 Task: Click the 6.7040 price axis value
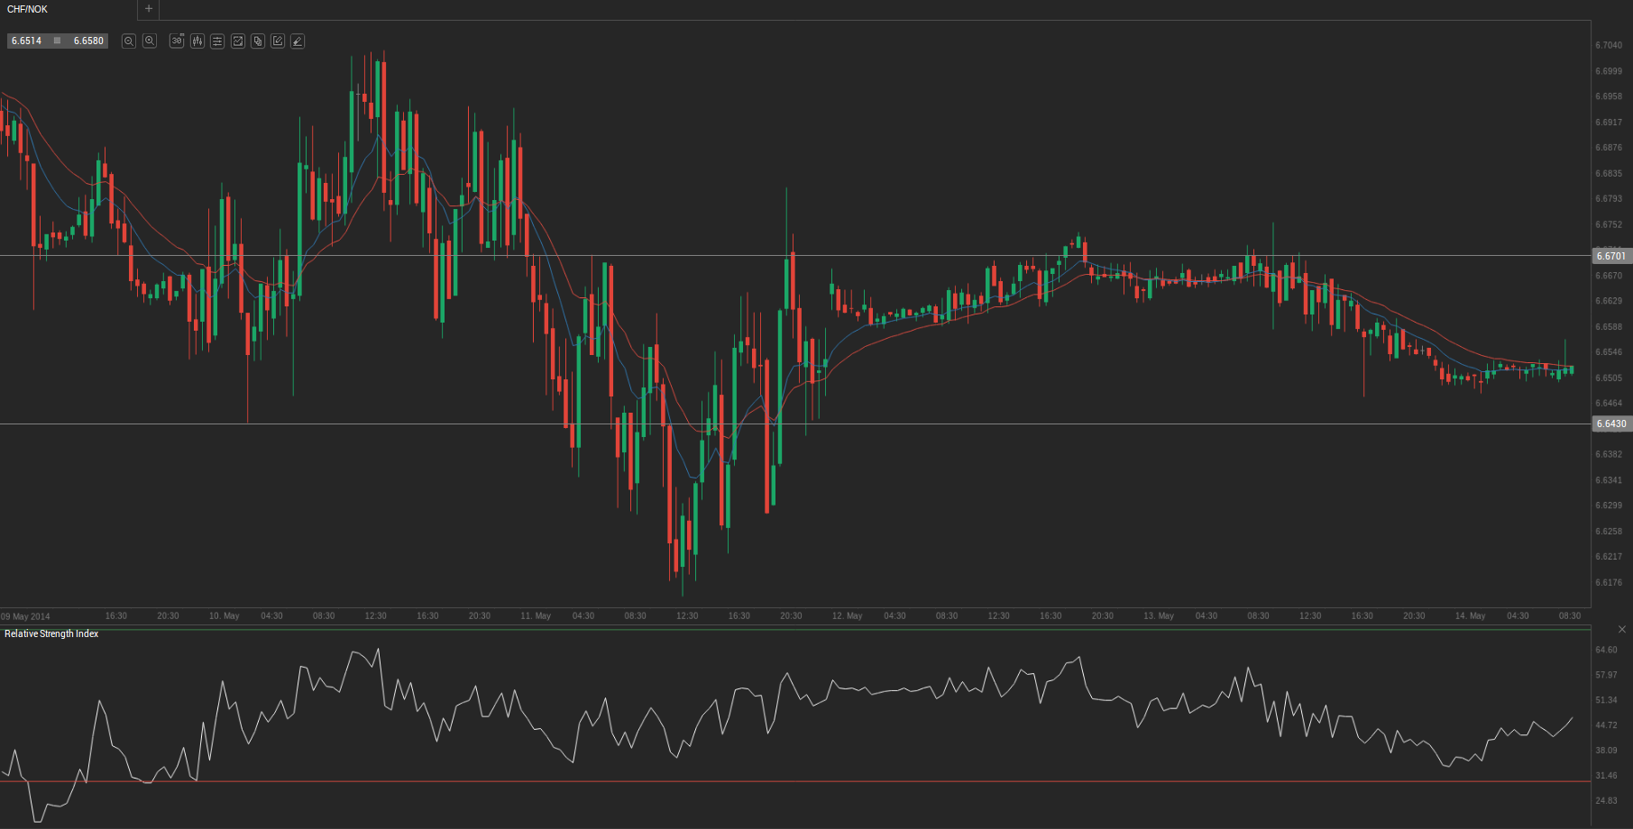[x=1609, y=45]
